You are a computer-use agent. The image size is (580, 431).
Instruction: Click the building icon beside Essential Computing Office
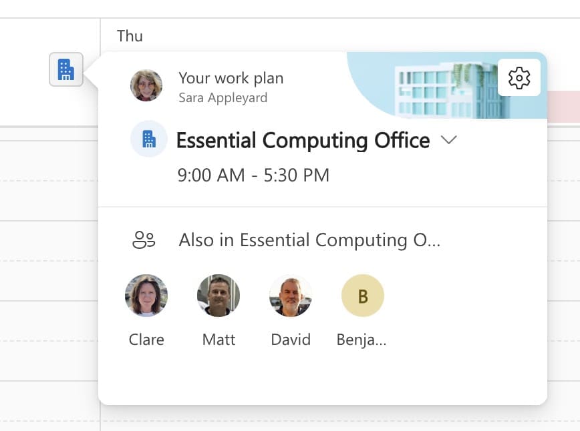coord(148,139)
